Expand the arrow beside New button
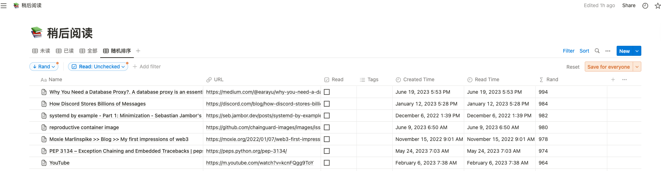661x171 pixels. 637,51
